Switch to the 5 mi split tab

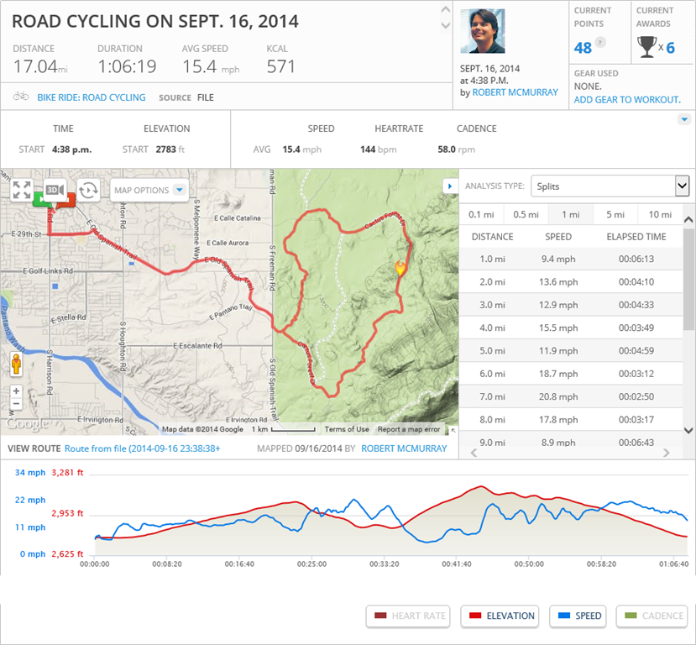[x=615, y=214]
